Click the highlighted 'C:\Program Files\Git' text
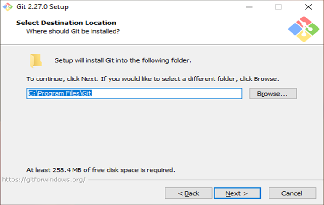Image resolution: width=324 pixels, height=205 pixels. [x=61, y=94]
